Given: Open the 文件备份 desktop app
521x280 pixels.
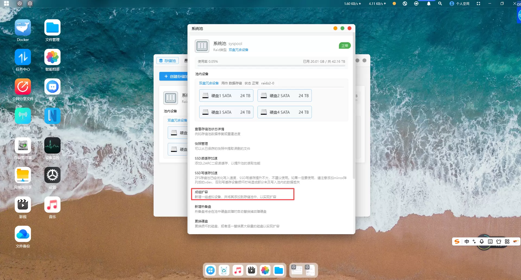Looking at the screenshot, I should (x=23, y=234).
